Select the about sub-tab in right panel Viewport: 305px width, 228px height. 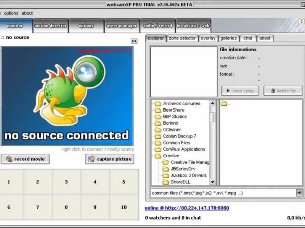(265, 38)
